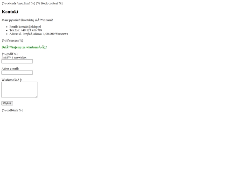
Task: Click the message field label
Action: coord(12,80)
